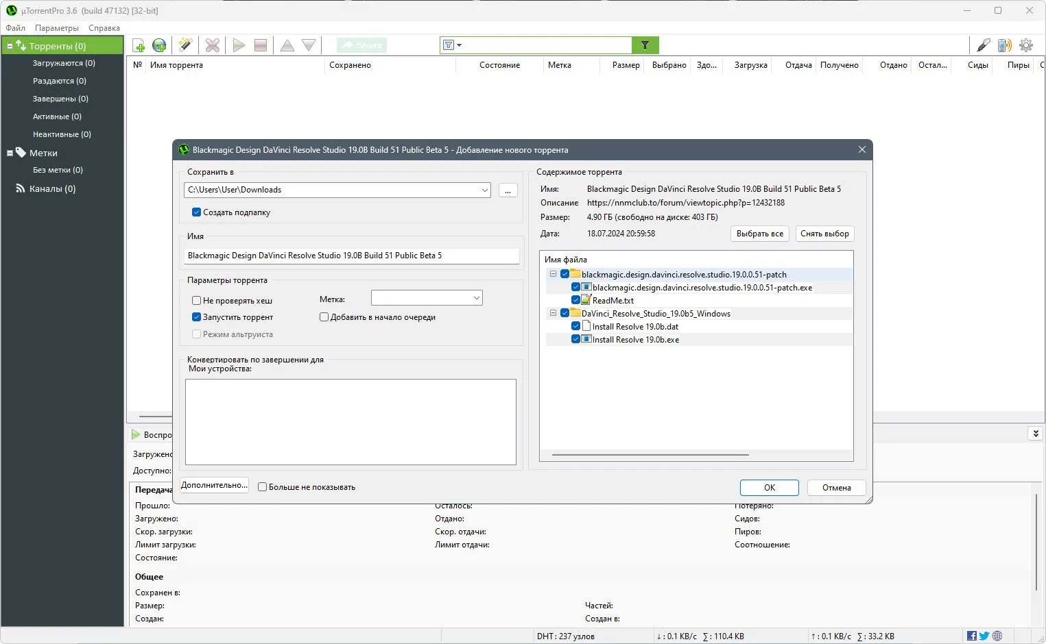Click the Stop Torrent toolbar icon

tap(260, 45)
